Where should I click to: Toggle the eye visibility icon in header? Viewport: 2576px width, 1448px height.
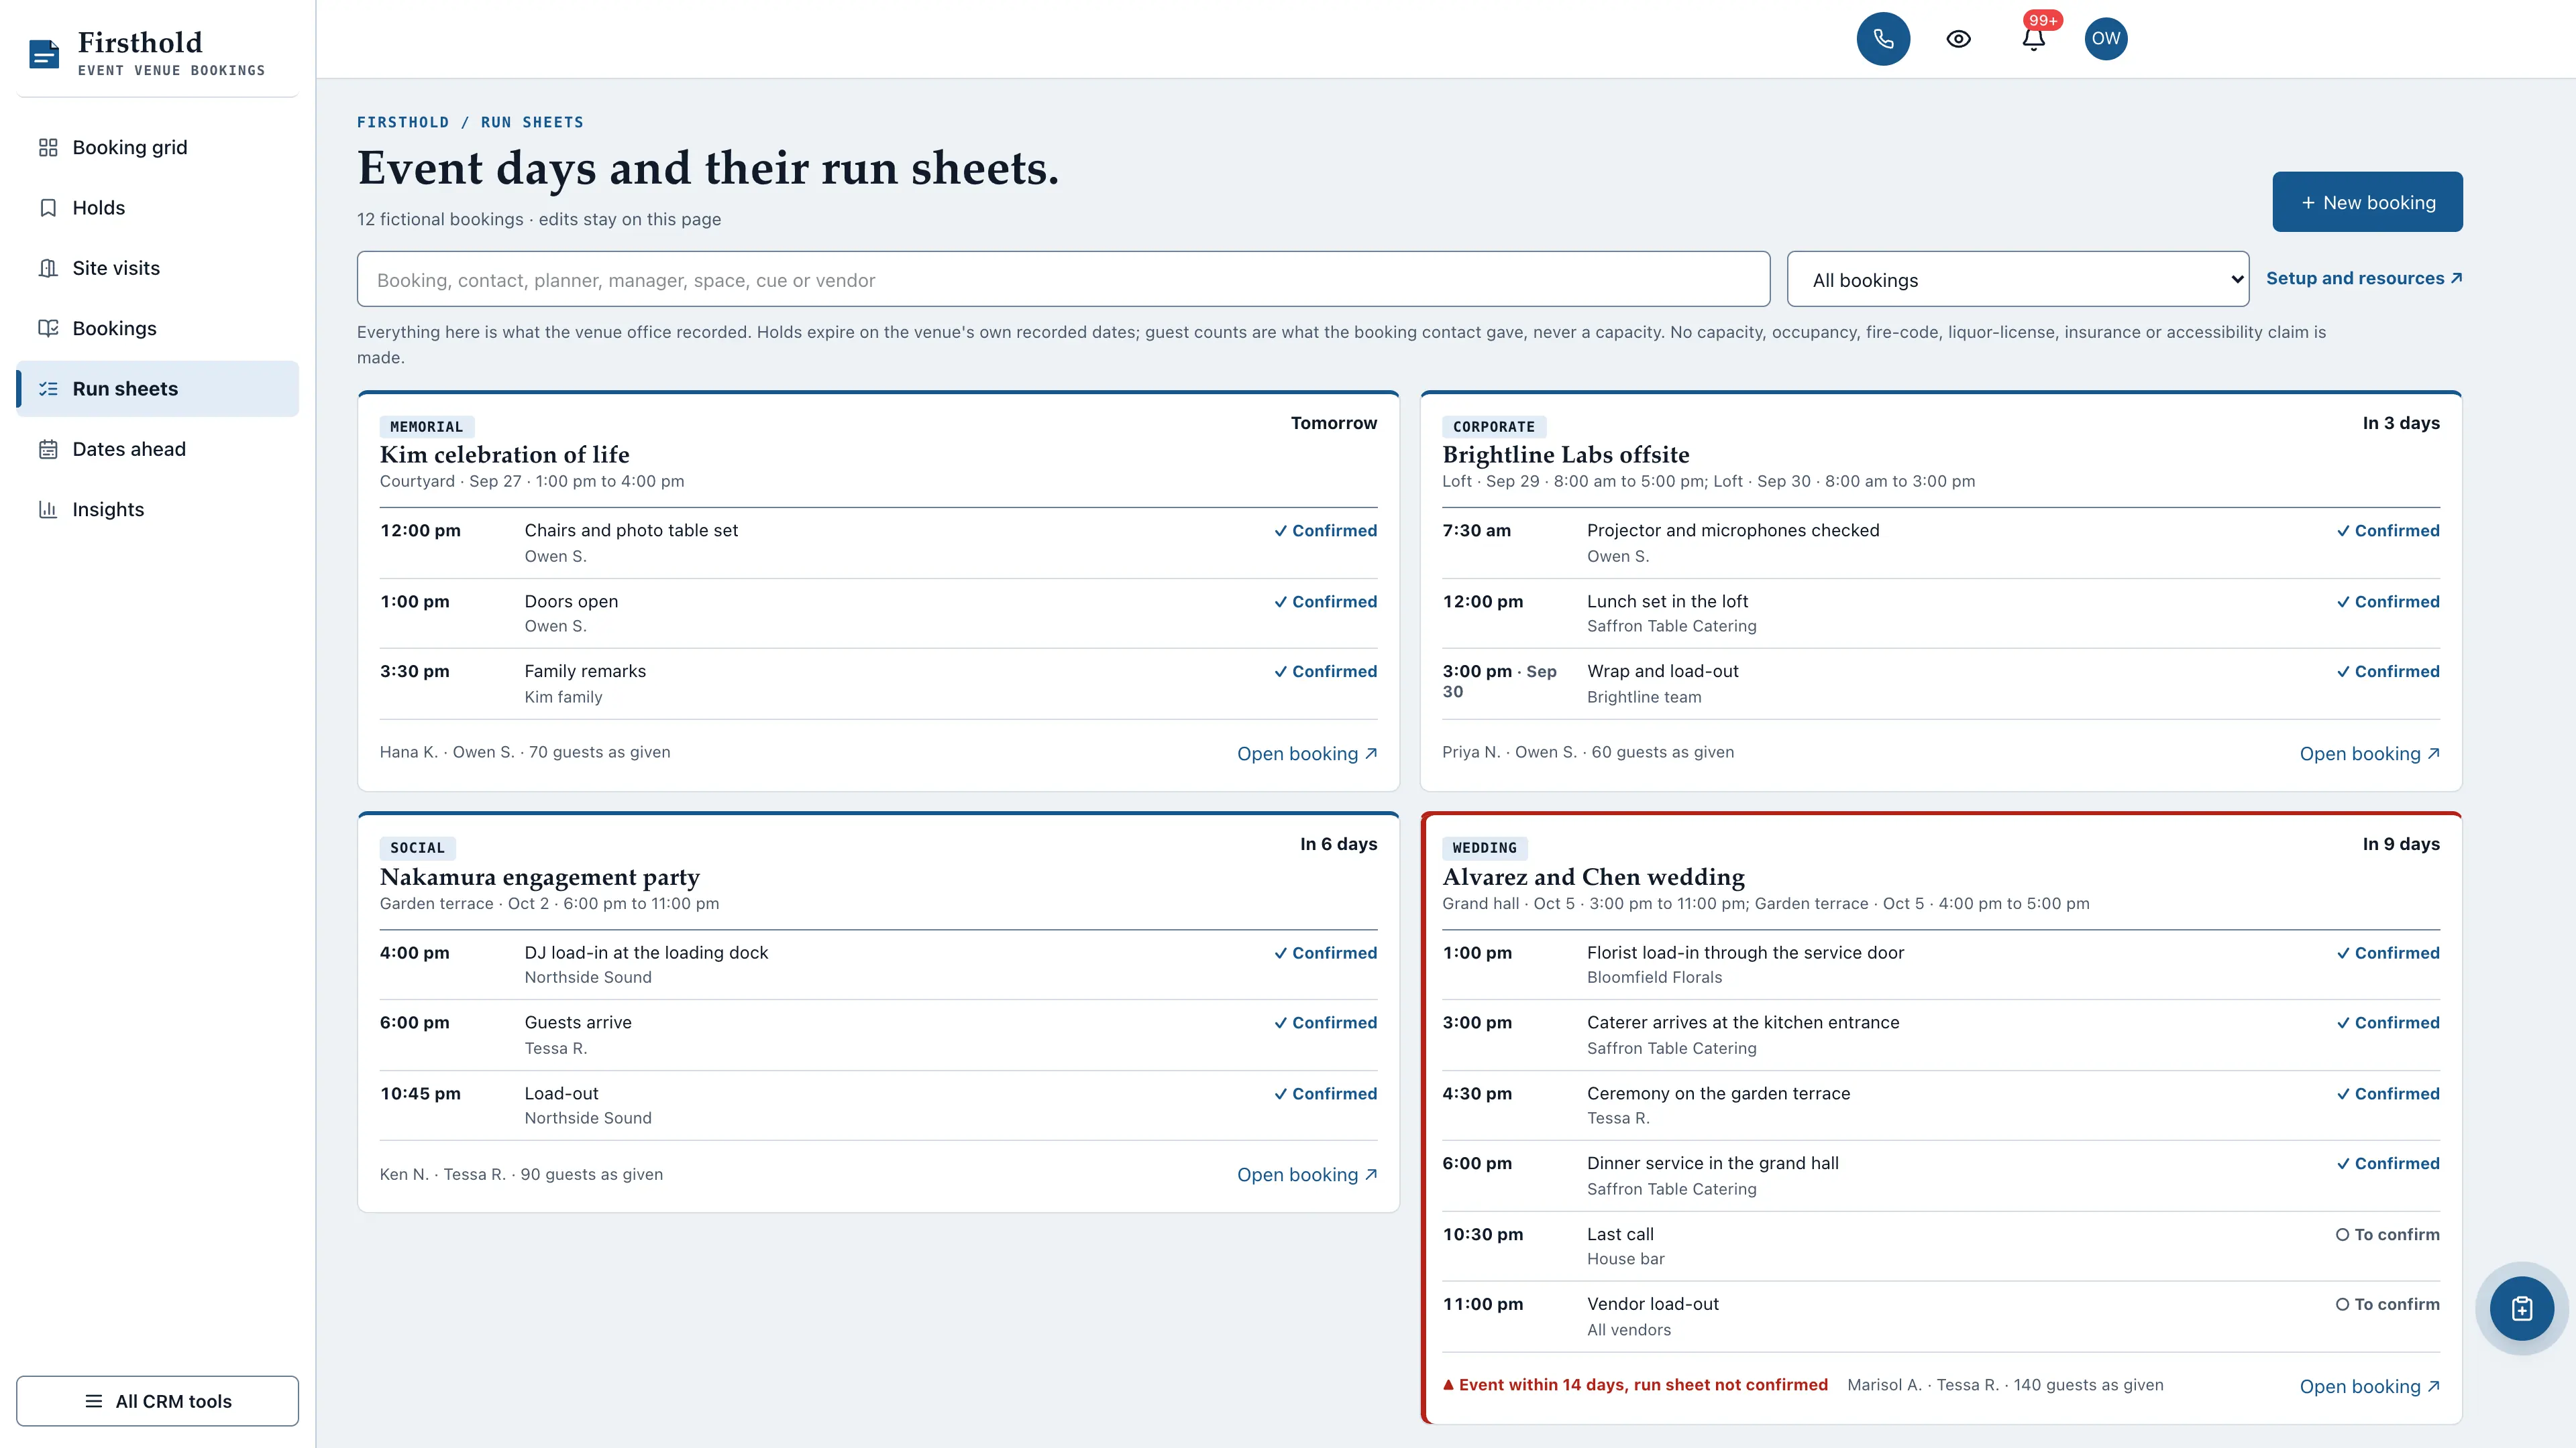pyautogui.click(x=1958, y=39)
